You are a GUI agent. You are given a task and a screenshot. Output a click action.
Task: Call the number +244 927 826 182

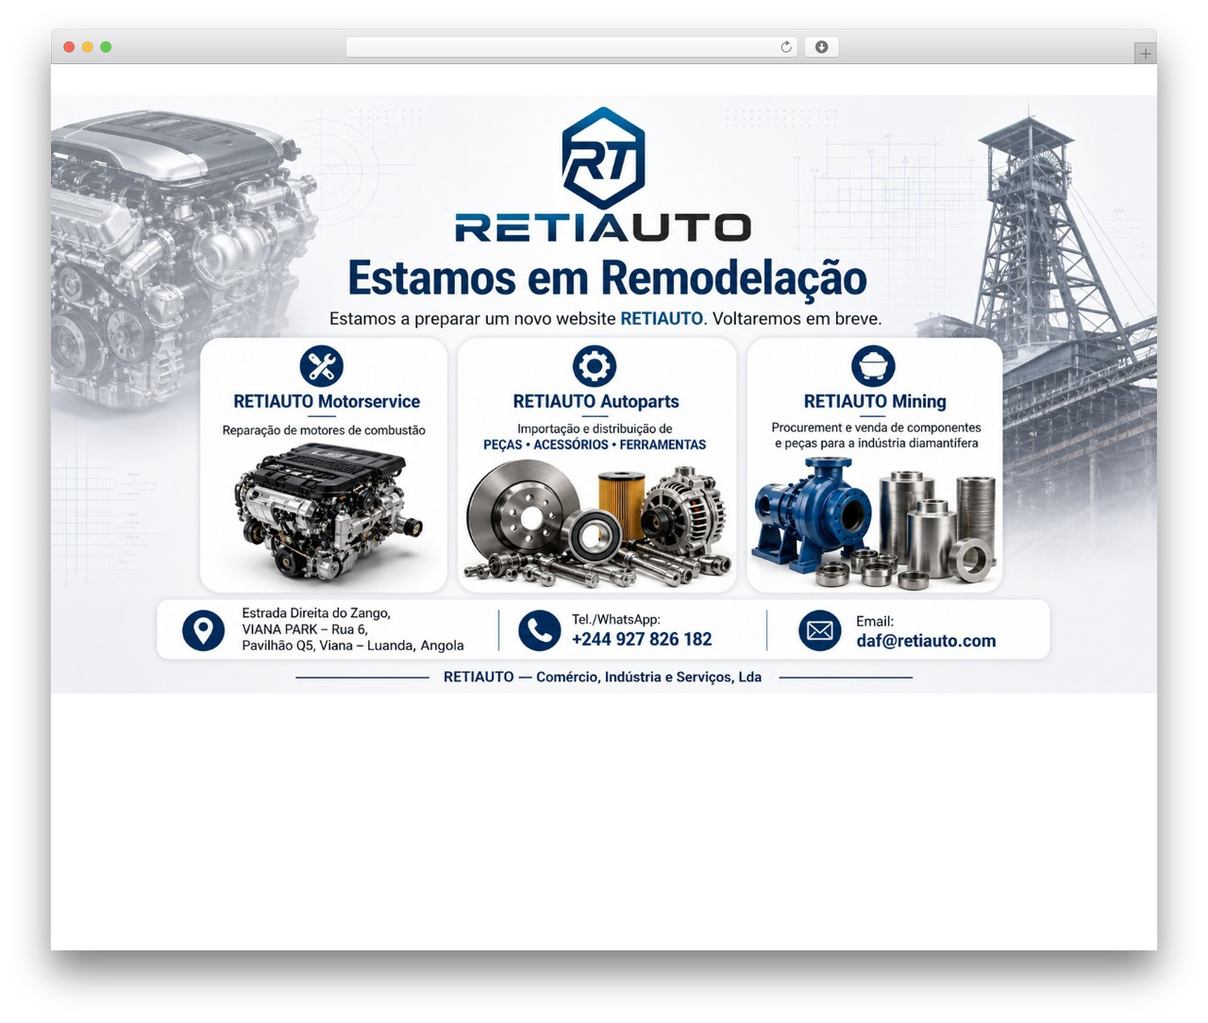click(x=642, y=640)
